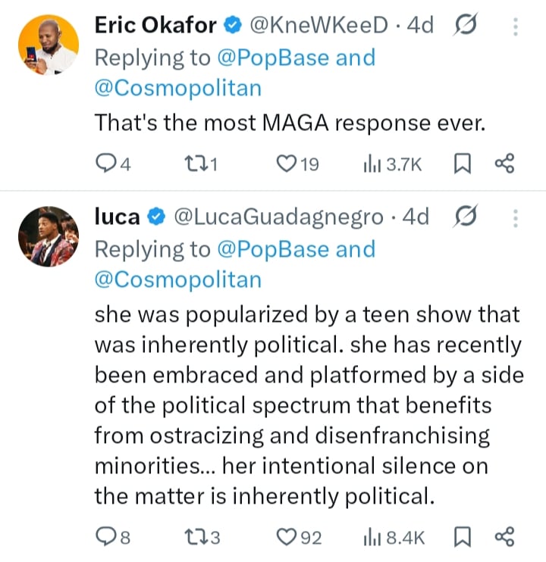Image resolution: width=546 pixels, height=562 pixels.
Task: View analytics for Eric Okafor's tweet
Action: 373,164
